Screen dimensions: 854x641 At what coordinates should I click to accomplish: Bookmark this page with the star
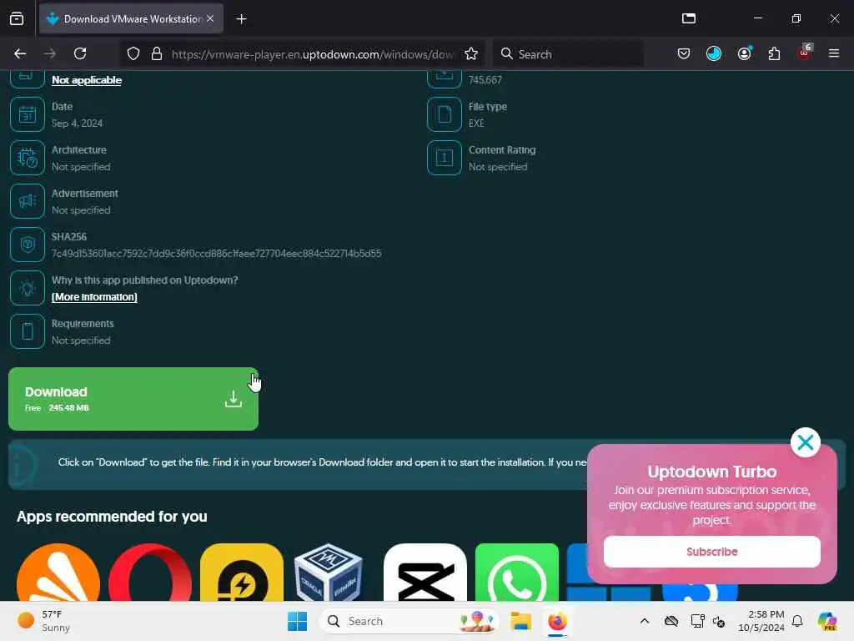tap(471, 54)
